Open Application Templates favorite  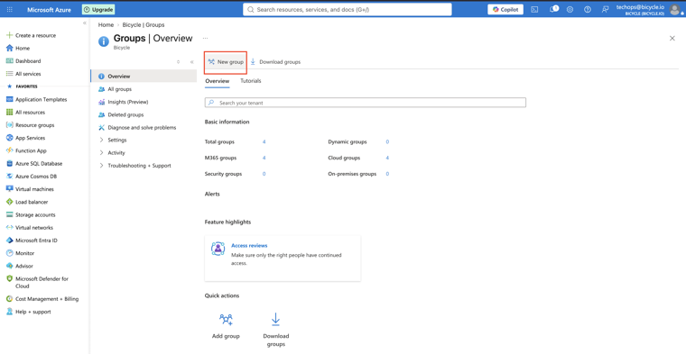[36, 99]
